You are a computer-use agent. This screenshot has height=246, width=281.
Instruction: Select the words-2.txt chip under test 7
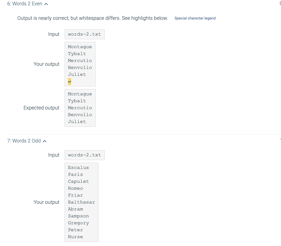[84, 155]
